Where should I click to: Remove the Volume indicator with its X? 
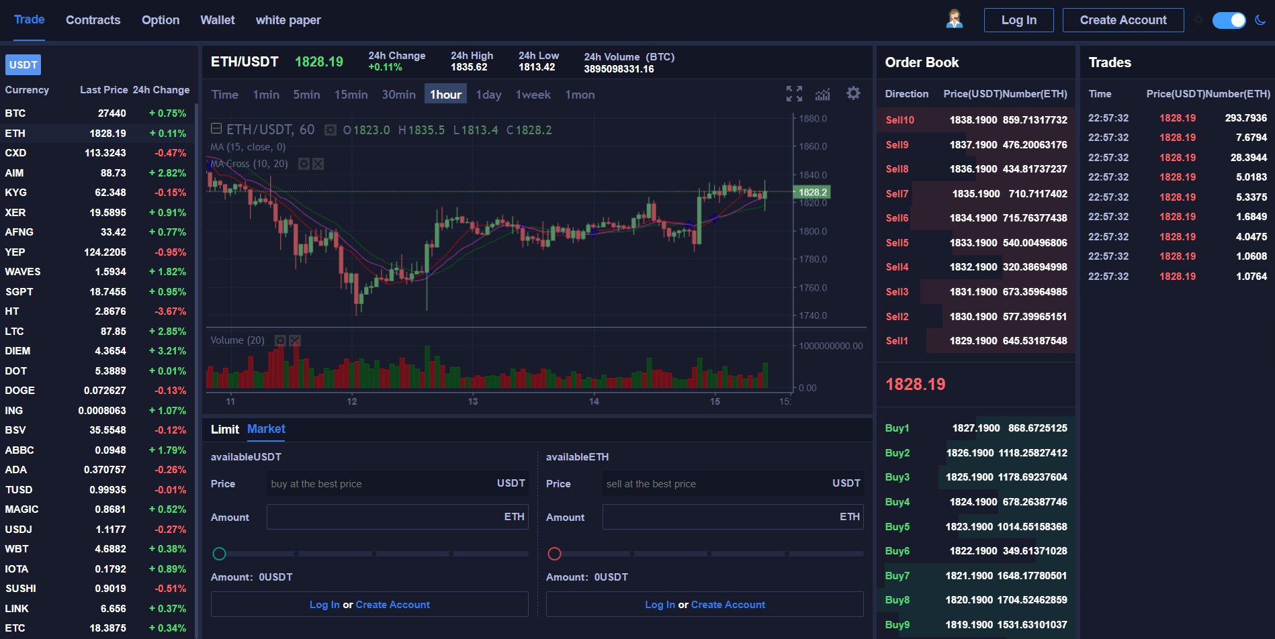pos(295,340)
